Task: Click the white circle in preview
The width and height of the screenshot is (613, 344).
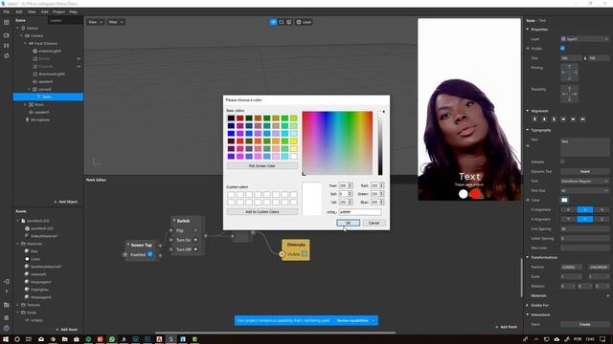Action: click(464, 194)
